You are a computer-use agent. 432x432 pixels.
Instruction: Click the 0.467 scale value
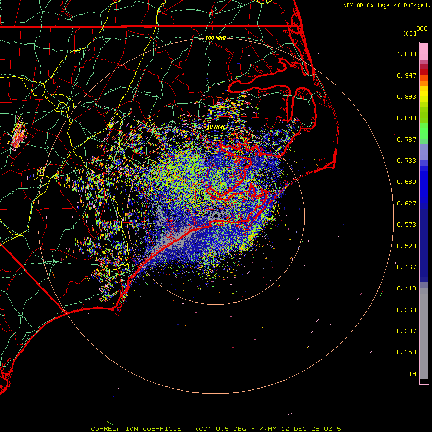pyautogui.click(x=407, y=267)
